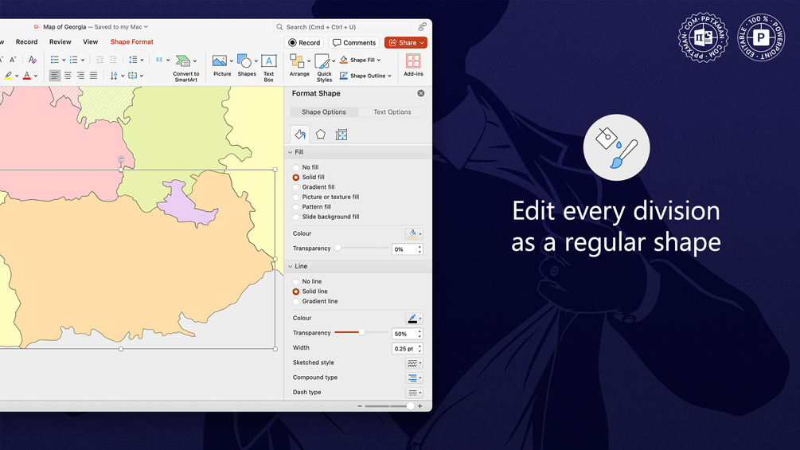
Task: Select the No fill option
Action: tap(296, 167)
